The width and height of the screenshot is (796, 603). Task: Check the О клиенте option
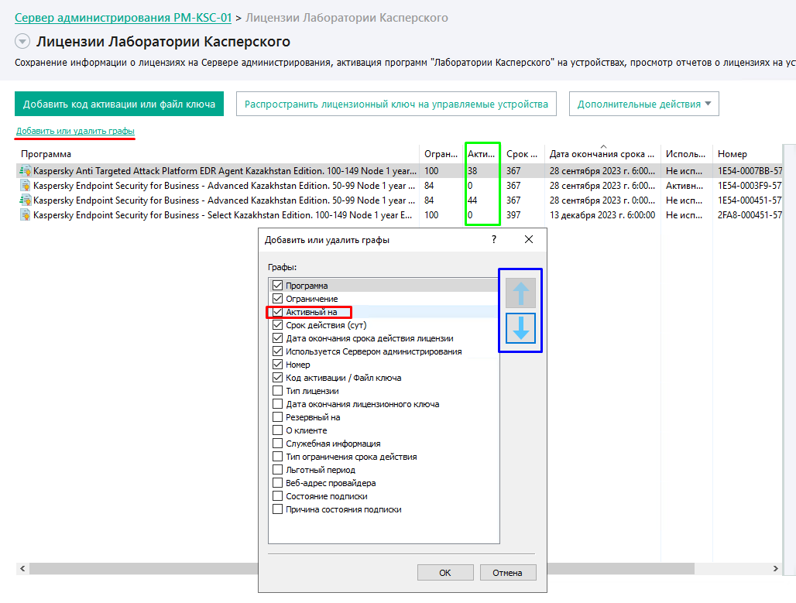click(x=278, y=430)
